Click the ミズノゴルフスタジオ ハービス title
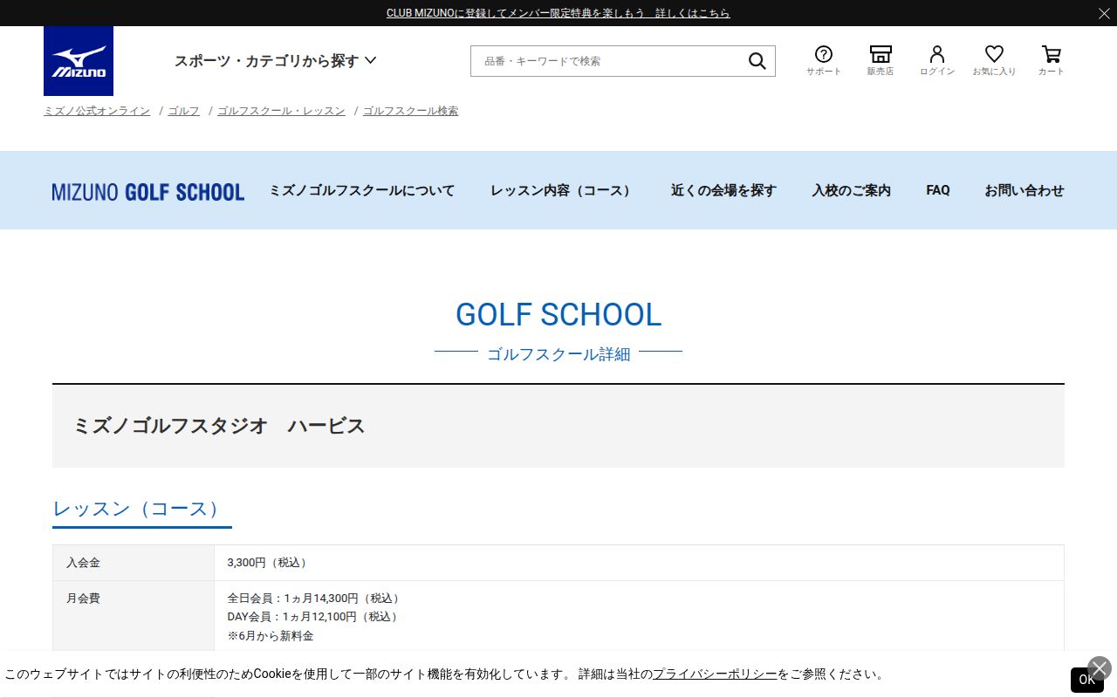The width and height of the screenshot is (1117, 698). click(219, 426)
